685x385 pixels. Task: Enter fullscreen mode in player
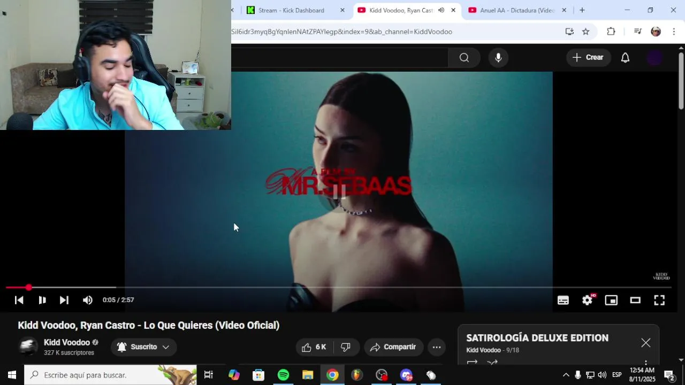(x=659, y=300)
